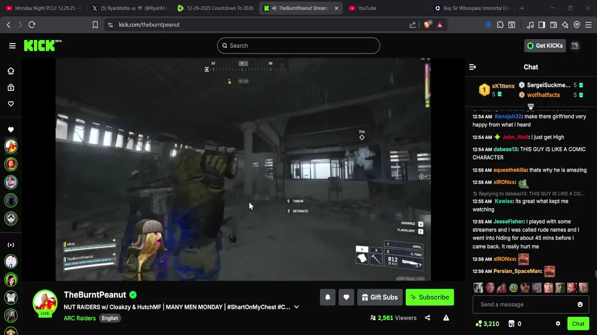
Task: Open wolfhatfacts leaderboard entry
Action: (x=544, y=95)
